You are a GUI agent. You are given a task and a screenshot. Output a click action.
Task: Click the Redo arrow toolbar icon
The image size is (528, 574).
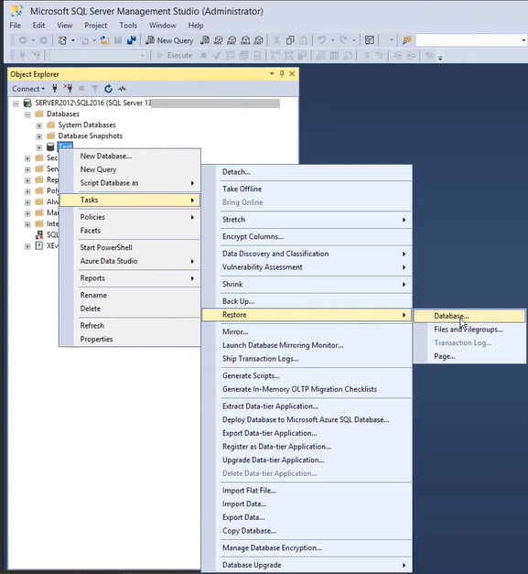pyautogui.click(x=343, y=40)
